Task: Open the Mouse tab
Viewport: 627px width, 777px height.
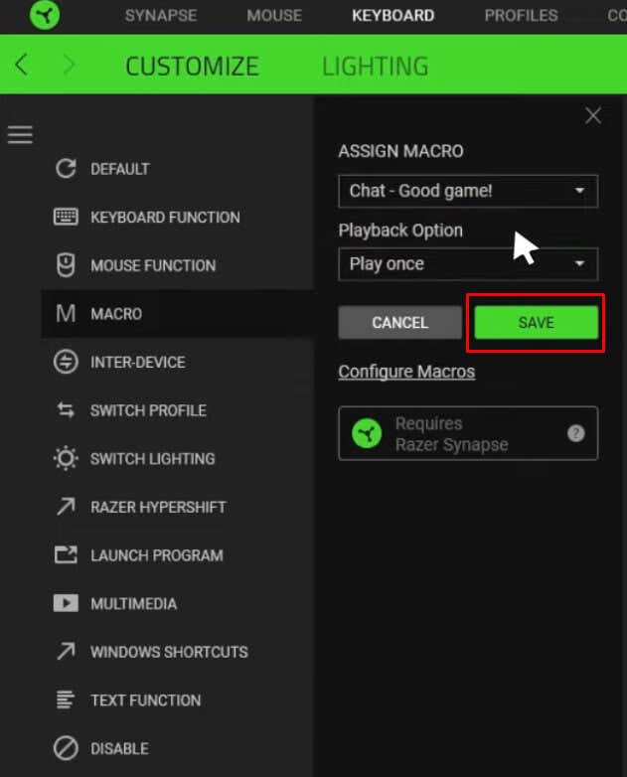Action: [x=274, y=15]
